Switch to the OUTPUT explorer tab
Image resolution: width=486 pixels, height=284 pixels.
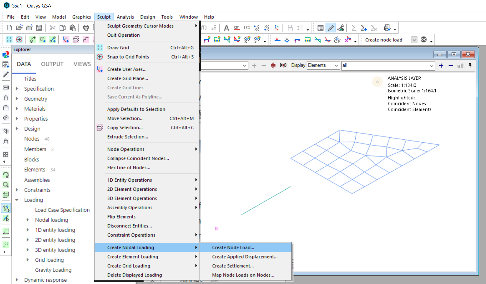tap(52, 64)
